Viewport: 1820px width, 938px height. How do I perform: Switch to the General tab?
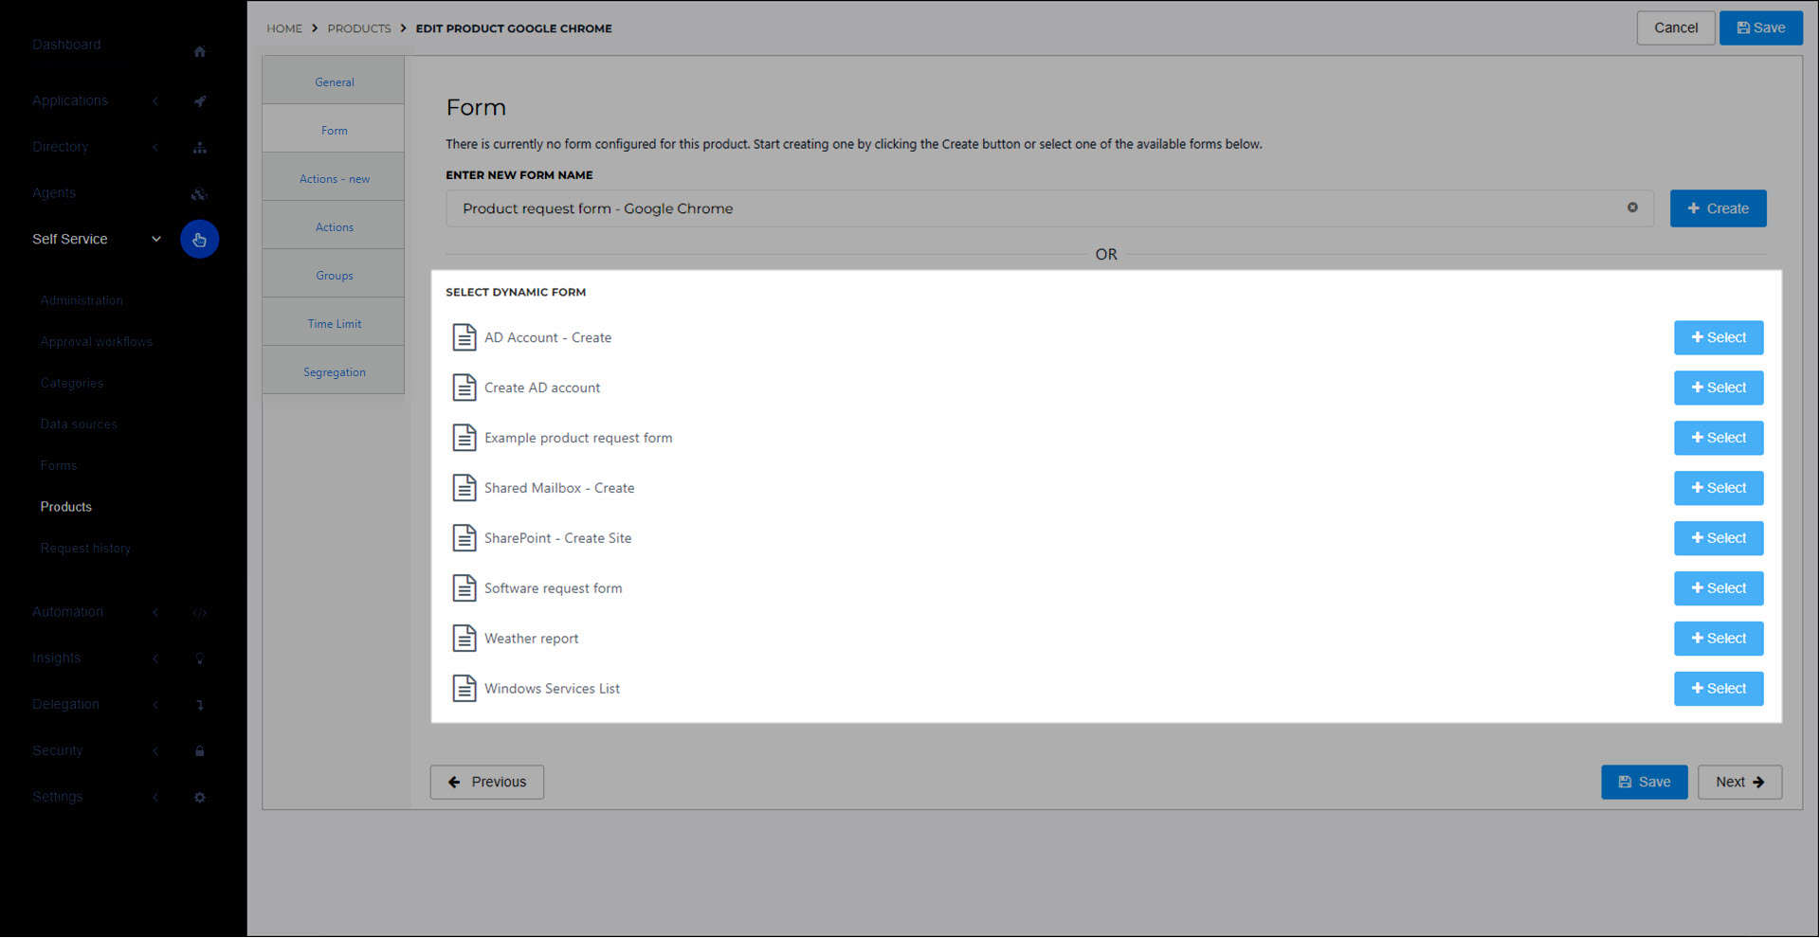(333, 81)
